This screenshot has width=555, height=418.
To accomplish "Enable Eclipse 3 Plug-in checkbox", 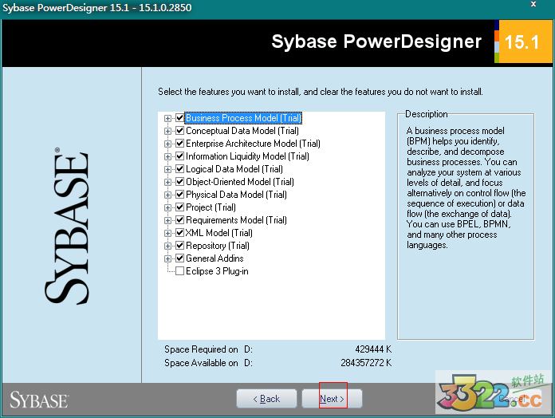I will pos(179,271).
